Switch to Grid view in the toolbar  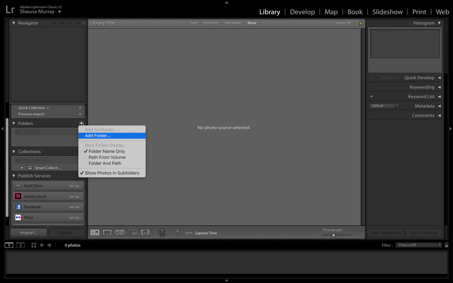(x=95, y=233)
